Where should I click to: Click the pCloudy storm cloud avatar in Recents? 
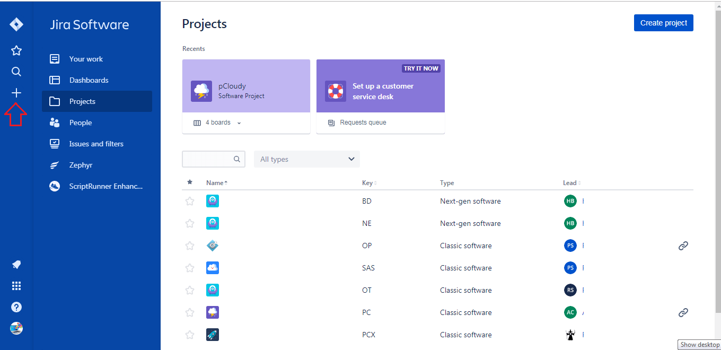(201, 91)
